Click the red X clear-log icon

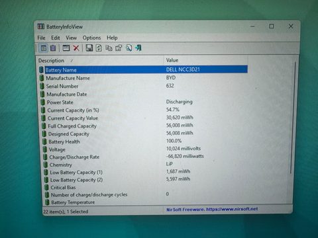pyautogui.click(x=76, y=48)
